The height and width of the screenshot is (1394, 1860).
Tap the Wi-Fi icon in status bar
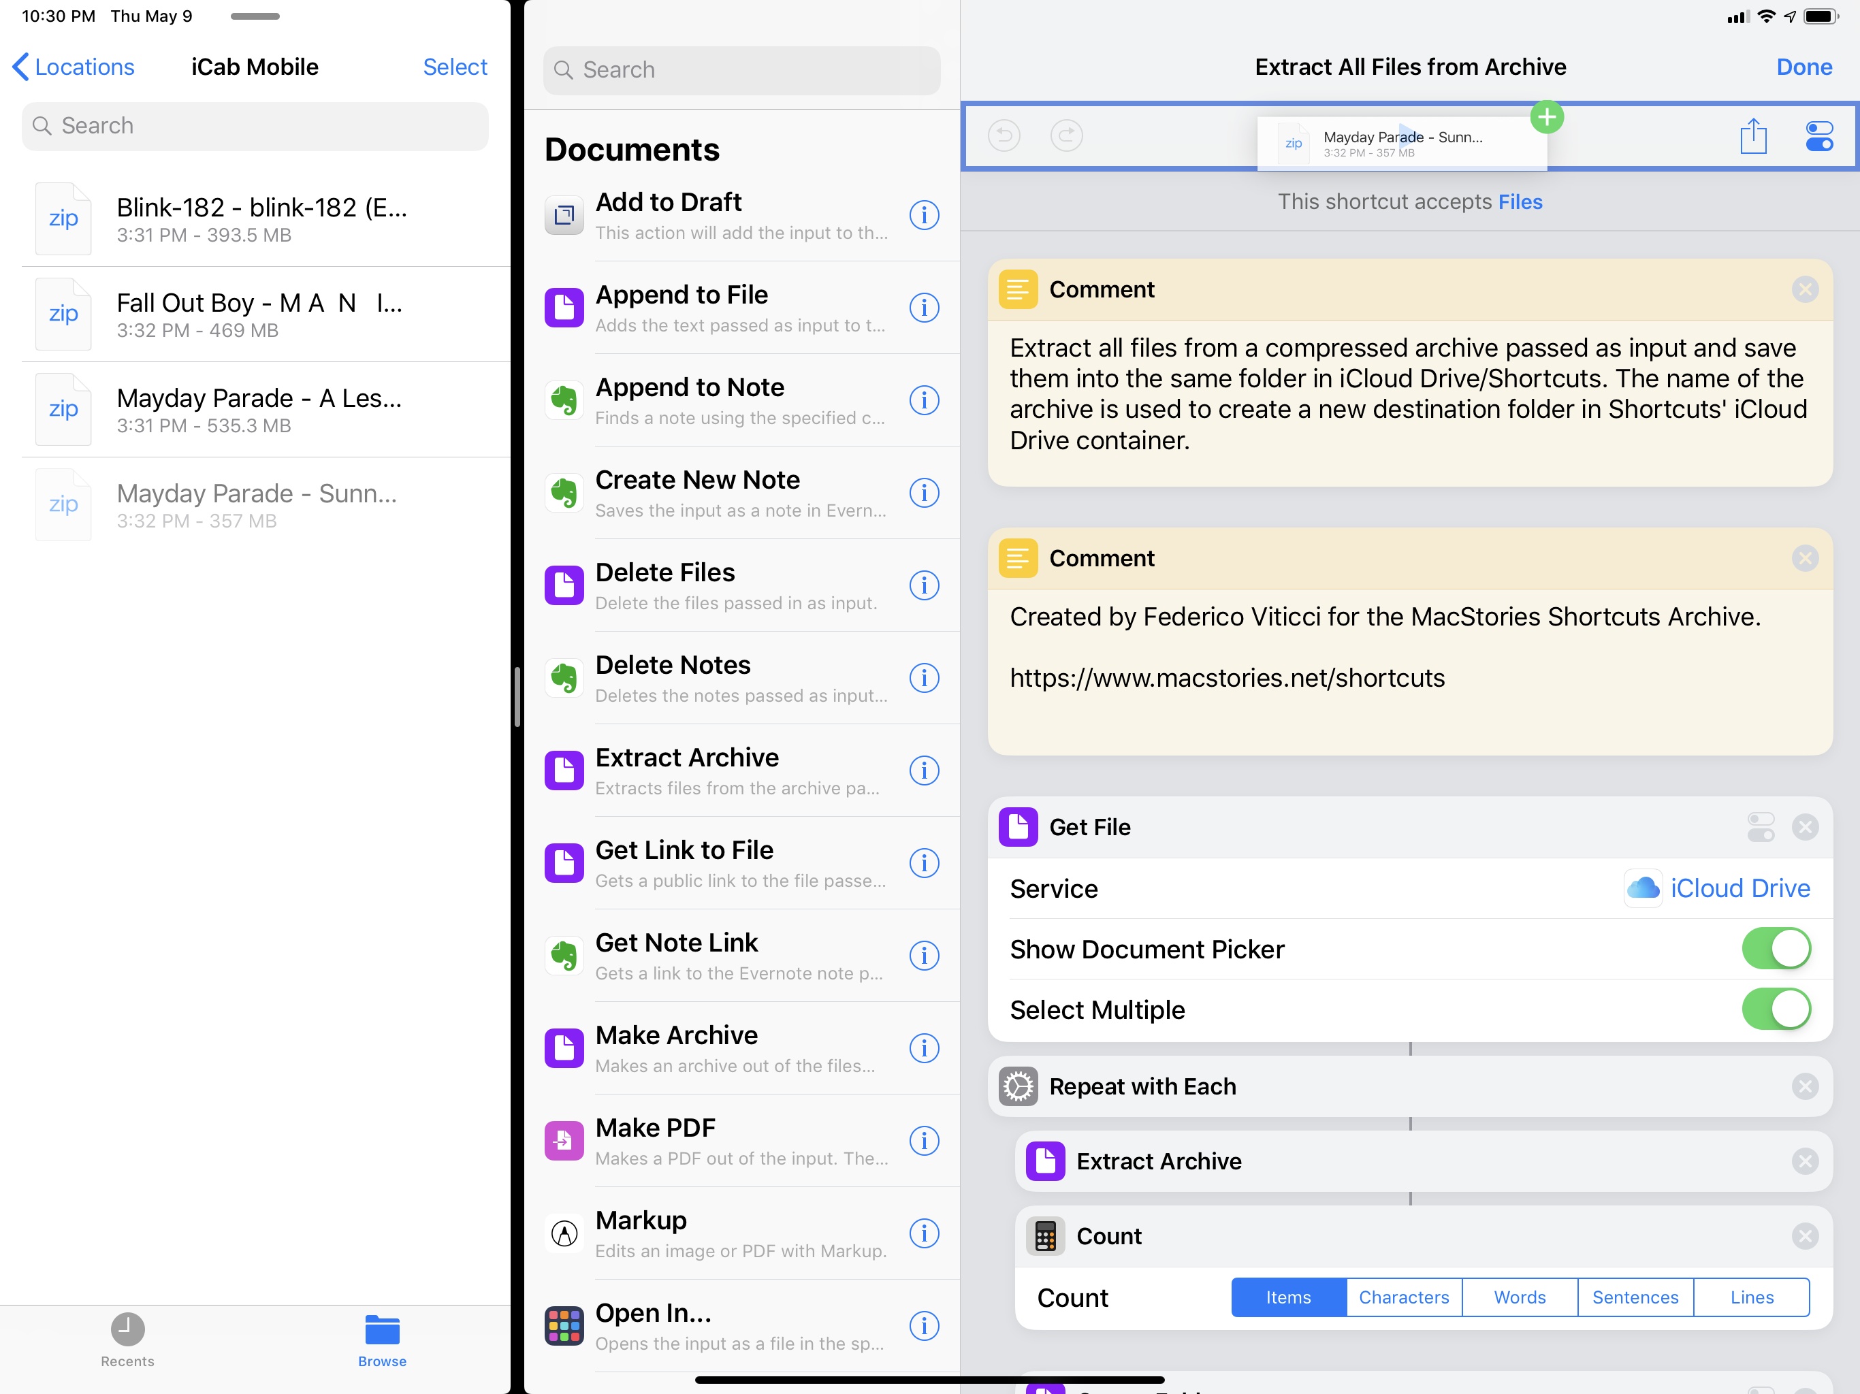[x=1767, y=16]
